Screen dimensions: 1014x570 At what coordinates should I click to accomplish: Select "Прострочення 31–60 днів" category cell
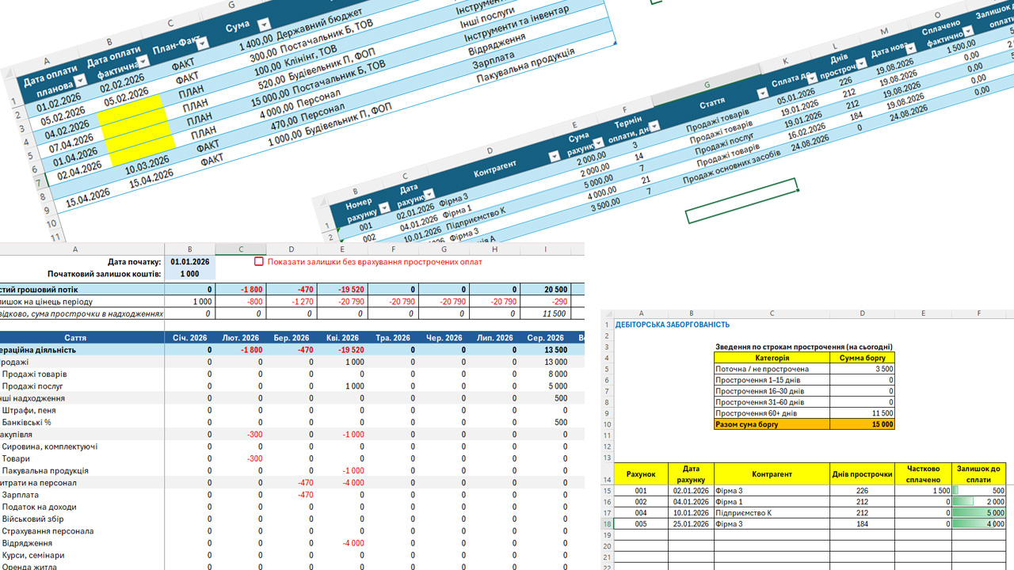pyautogui.click(x=772, y=402)
